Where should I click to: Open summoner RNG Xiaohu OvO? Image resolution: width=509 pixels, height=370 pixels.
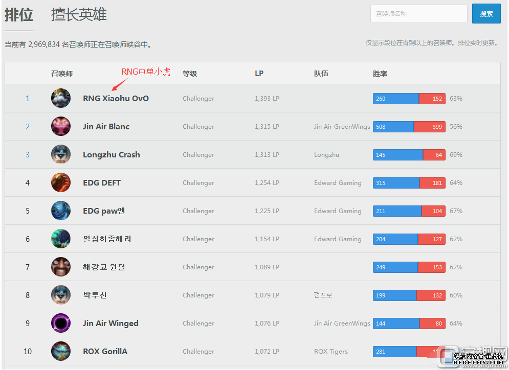[x=116, y=98]
